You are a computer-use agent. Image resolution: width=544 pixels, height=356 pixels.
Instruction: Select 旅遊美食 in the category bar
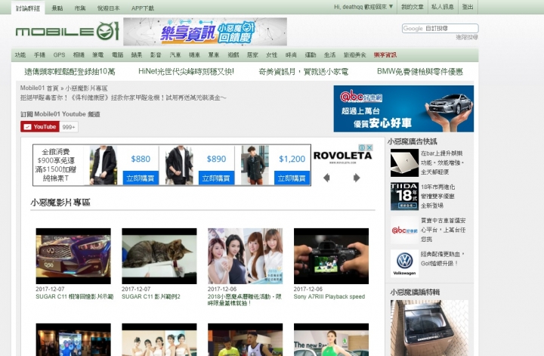[355, 55]
